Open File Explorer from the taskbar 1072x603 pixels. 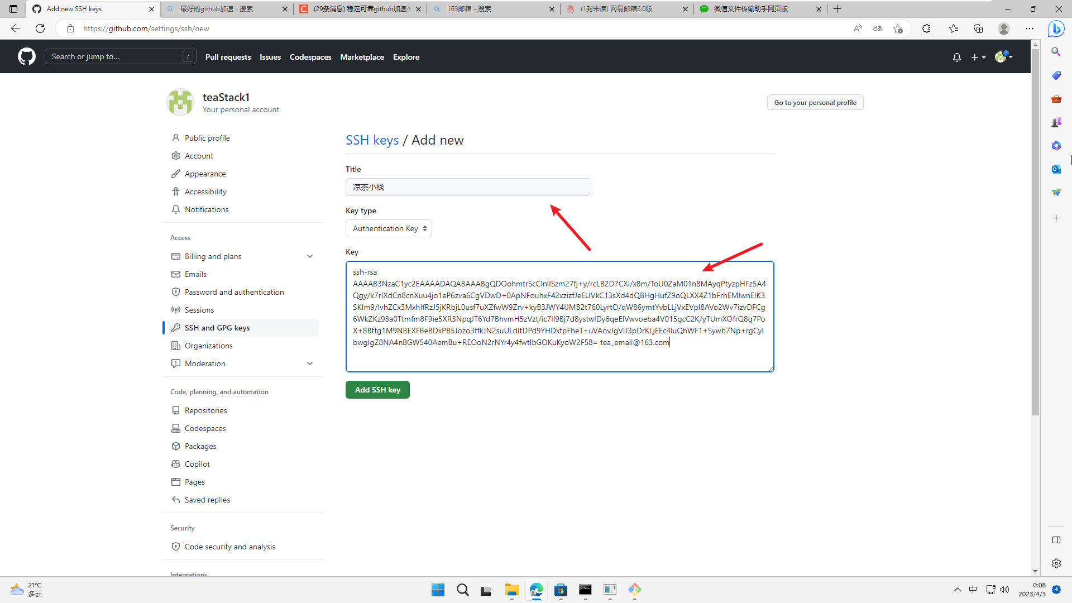coord(511,590)
